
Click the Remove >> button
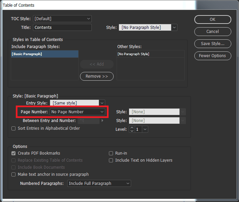coord(97,76)
